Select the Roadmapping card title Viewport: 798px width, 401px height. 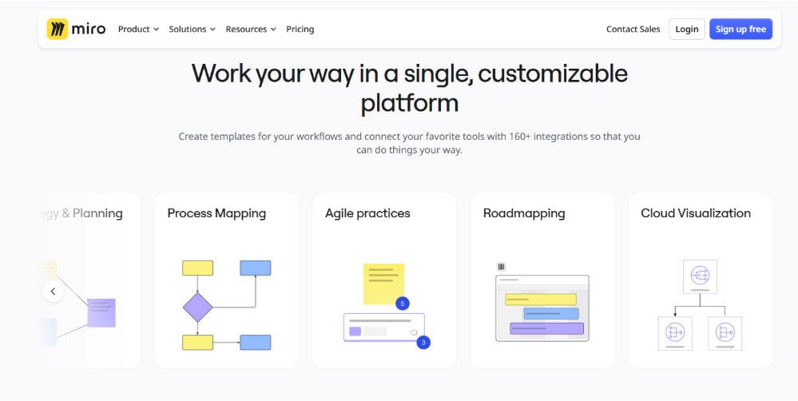pyautogui.click(x=524, y=213)
